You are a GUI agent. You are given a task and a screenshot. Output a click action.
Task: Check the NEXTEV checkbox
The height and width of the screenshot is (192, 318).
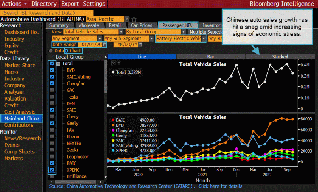click(52, 143)
